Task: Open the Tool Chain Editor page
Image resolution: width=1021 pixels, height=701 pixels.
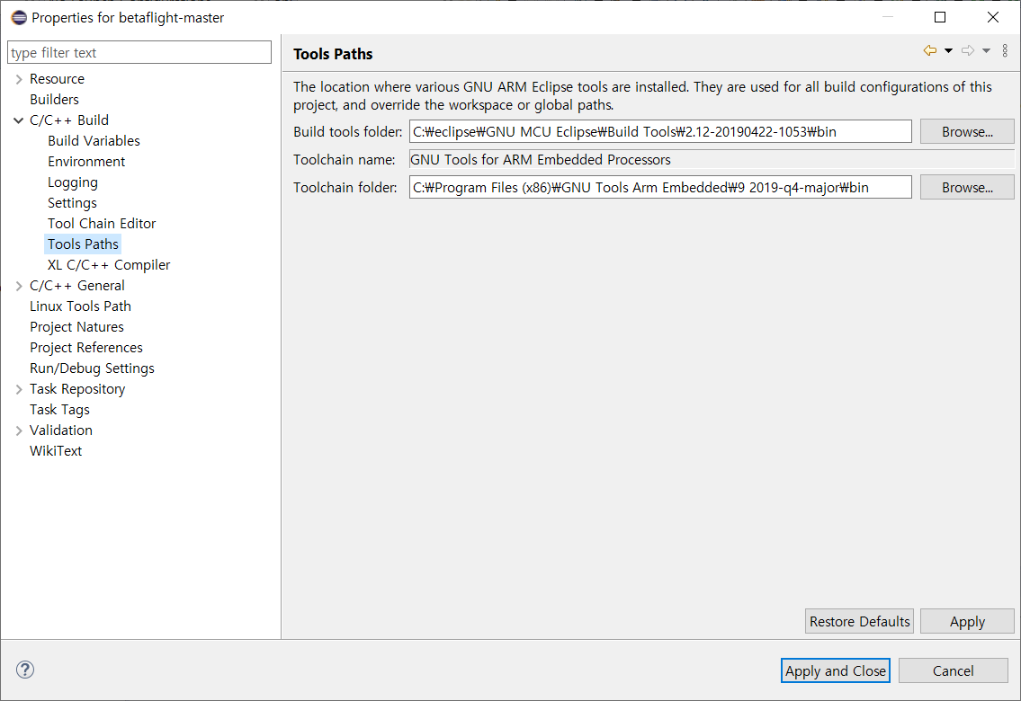Action: point(102,224)
